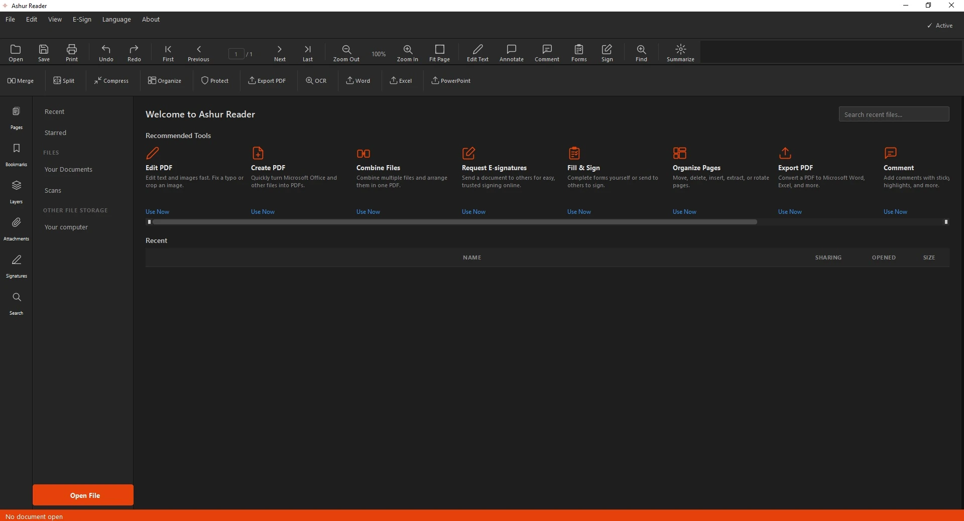Export to Word button
Image resolution: width=964 pixels, height=521 pixels.
(358, 81)
